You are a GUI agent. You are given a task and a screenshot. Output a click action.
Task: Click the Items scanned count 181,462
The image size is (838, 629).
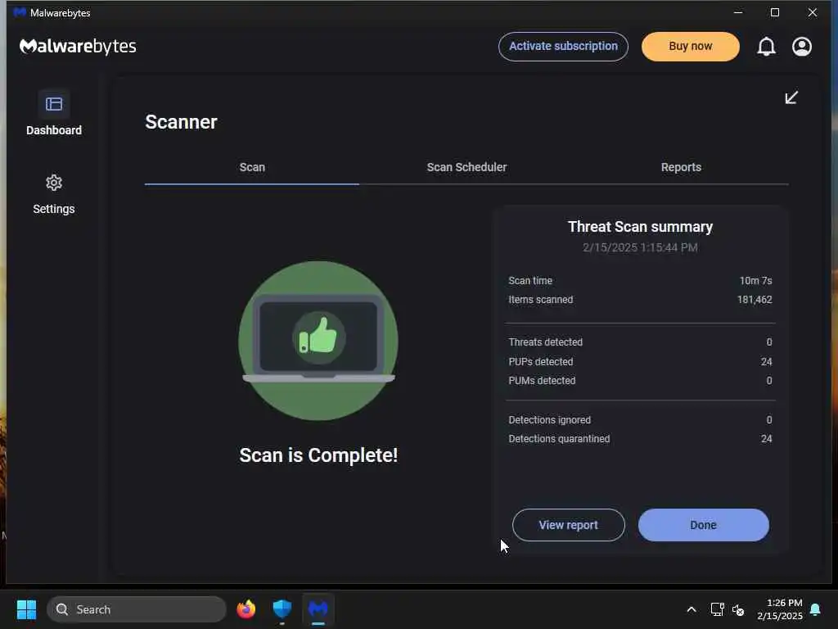point(755,300)
